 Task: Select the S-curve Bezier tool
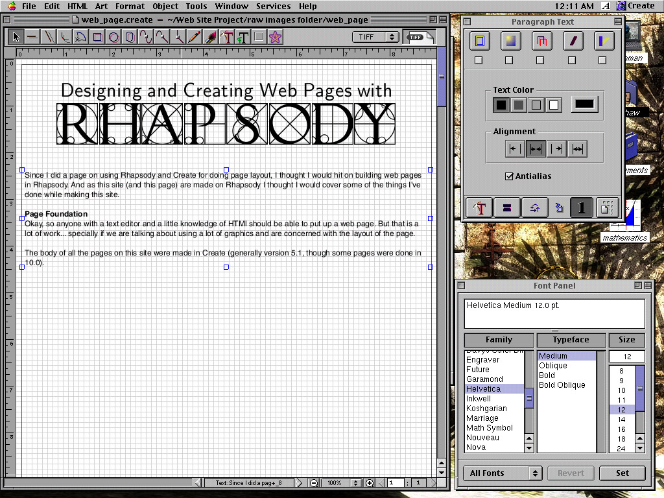(146, 37)
